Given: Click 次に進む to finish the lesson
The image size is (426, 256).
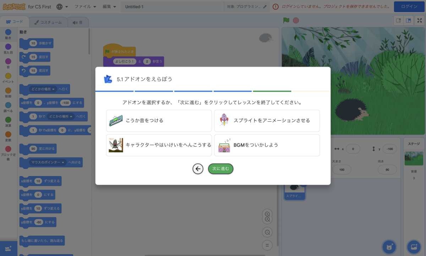Looking at the screenshot, I should click(220, 169).
